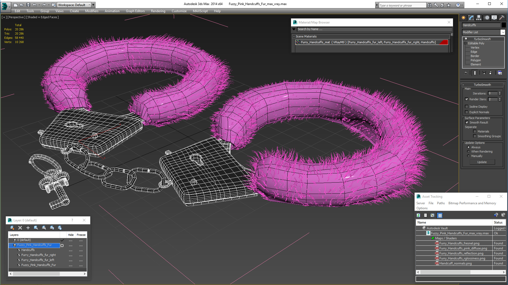Enable the Isoline Display checkbox
The width and height of the screenshot is (508, 285).
point(466,107)
